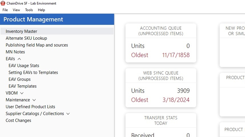Open the Help menu

[41, 10]
